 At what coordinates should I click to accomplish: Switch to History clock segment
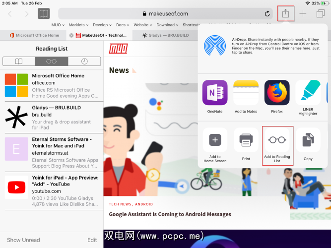84,61
